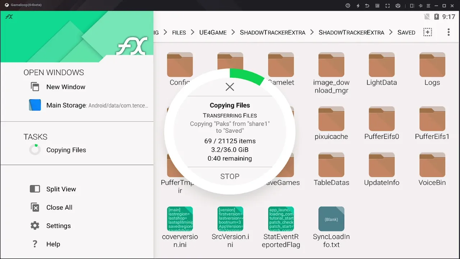Viewport: 460px width, 259px height.
Task: Click "3.2/36.0 GiB" progress text
Action: [230, 150]
